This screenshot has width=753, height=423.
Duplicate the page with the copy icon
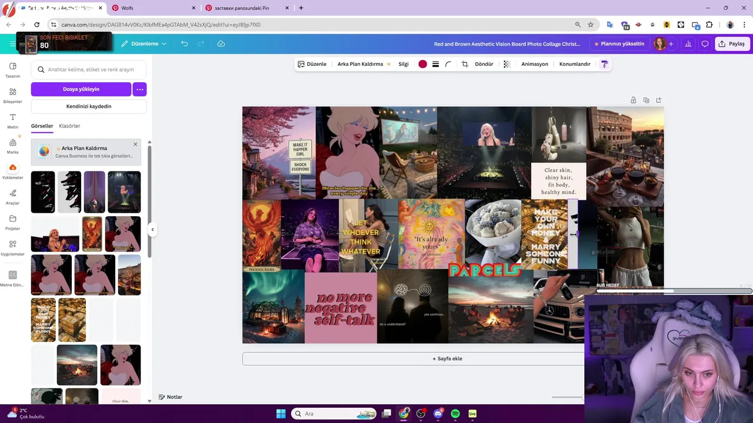646,100
